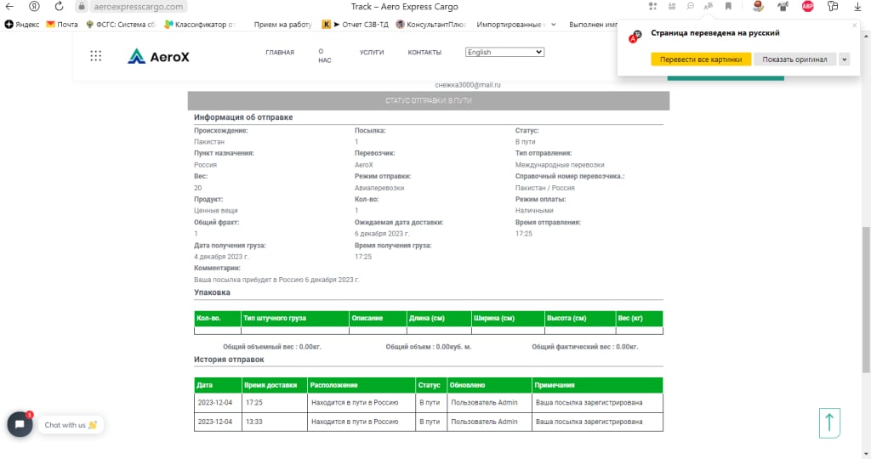Click the 17:25 delivery time cell in history
This screenshot has width=871, height=459.
275,402
